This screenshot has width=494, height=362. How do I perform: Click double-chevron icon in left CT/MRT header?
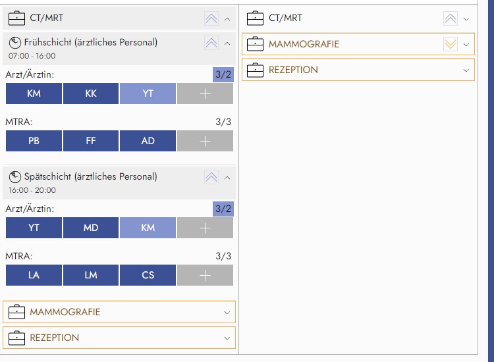(x=211, y=18)
